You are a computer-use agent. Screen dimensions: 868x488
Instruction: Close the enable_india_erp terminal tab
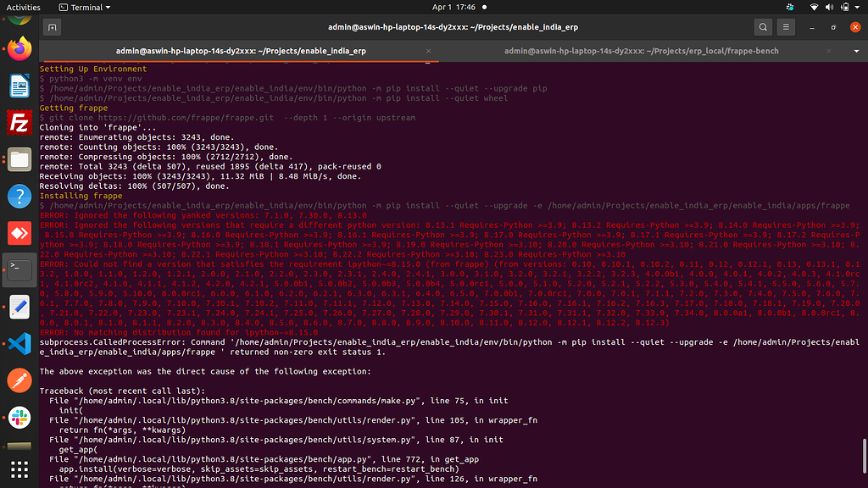tap(429, 50)
